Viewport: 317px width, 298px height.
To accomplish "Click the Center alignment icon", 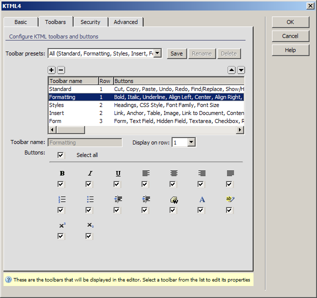I will click(x=174, y=173).
